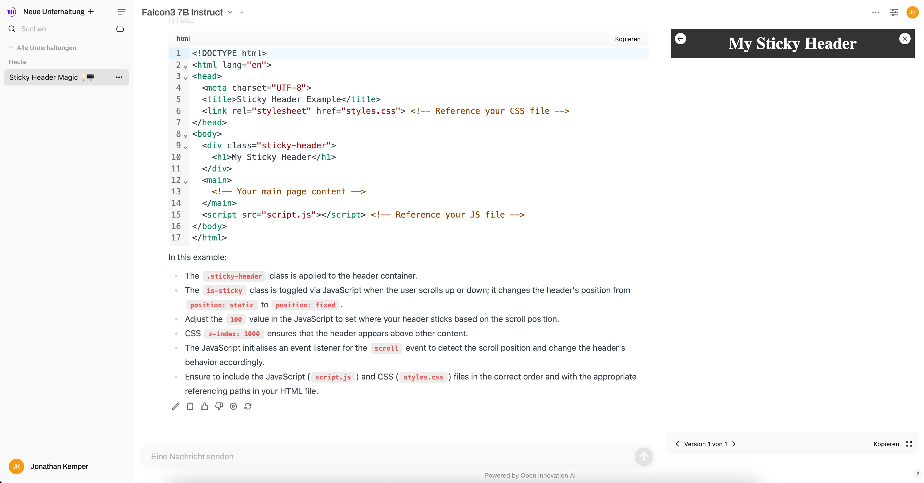Open the JK profile avatar menu

[912, 12]
